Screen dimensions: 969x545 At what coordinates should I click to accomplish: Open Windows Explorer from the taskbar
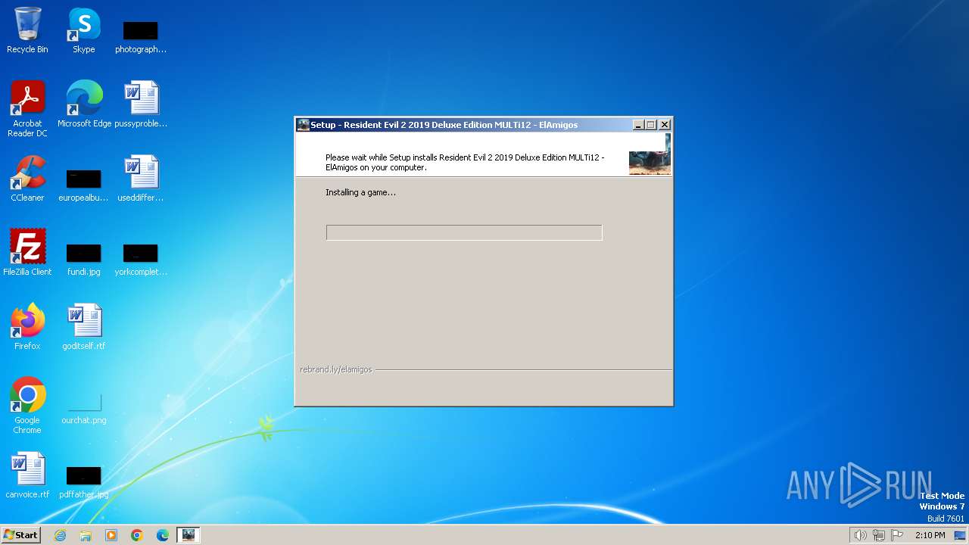[86, 535]
